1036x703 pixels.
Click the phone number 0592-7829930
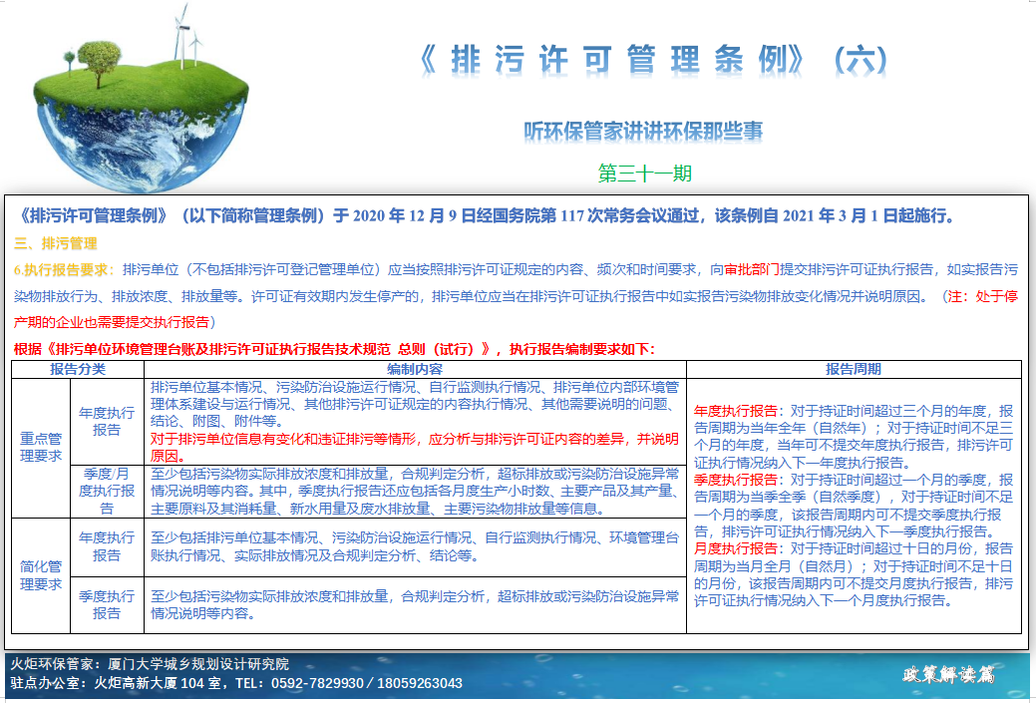click(x=317, y=683)
